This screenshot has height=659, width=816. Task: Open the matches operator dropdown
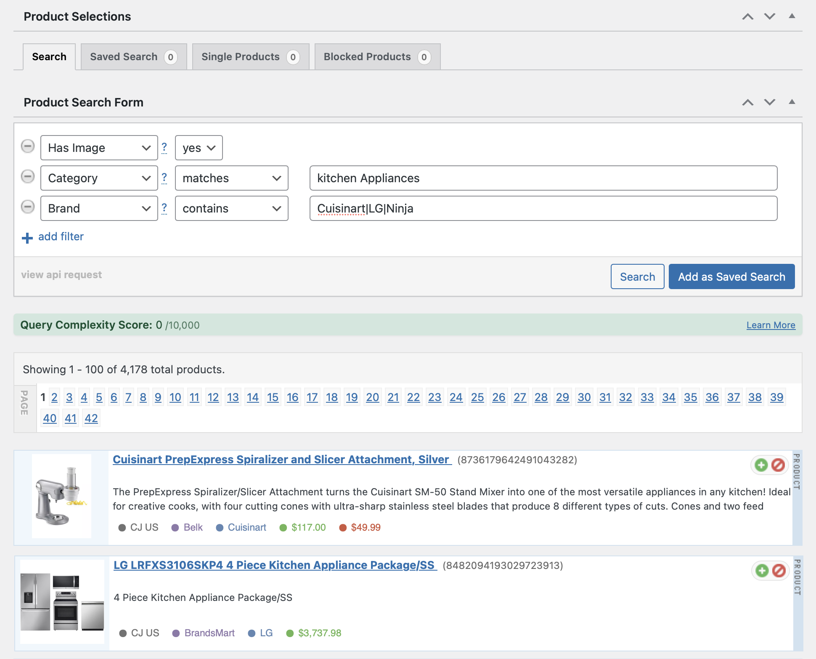click(232, 178)
